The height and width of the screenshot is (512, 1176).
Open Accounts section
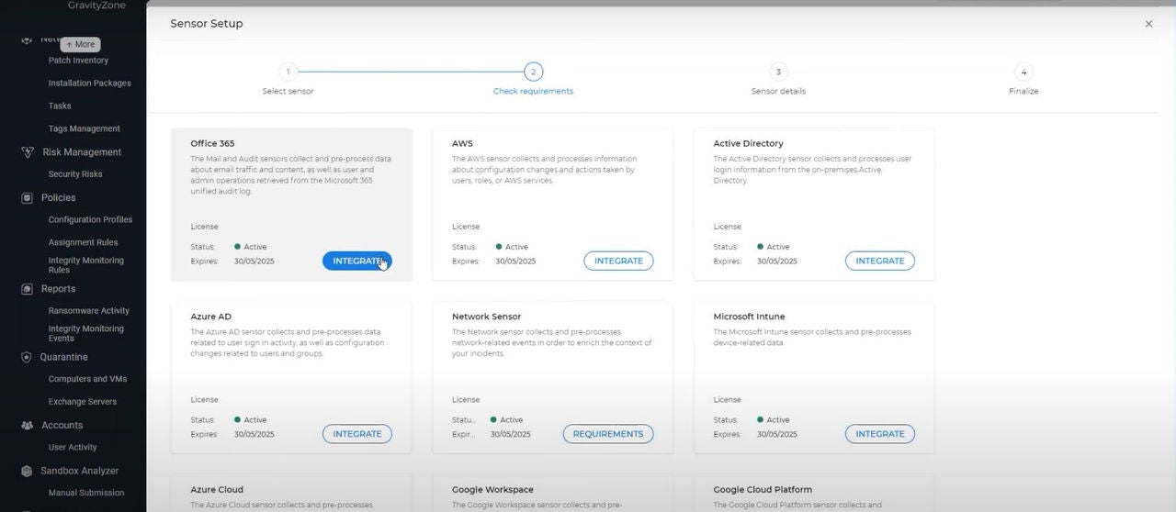tap(62, 426)
